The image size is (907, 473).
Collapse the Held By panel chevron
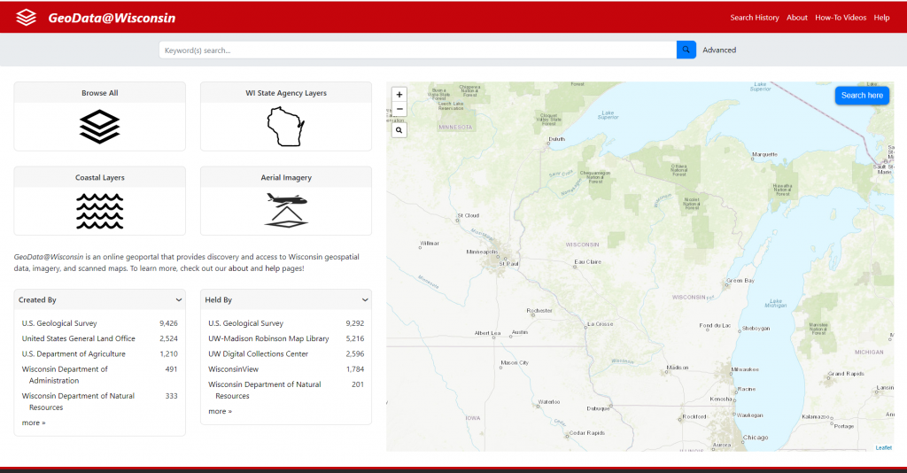[x=365, y=299]
